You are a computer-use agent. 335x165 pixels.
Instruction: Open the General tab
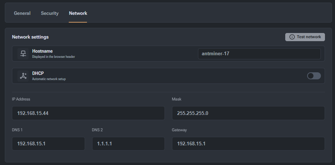coord(22,13)
